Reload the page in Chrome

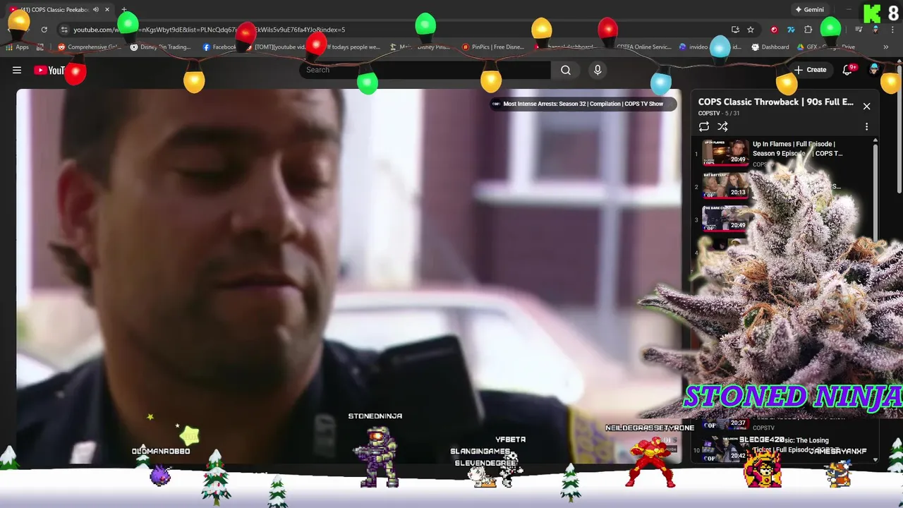click(x=44, y=30)
